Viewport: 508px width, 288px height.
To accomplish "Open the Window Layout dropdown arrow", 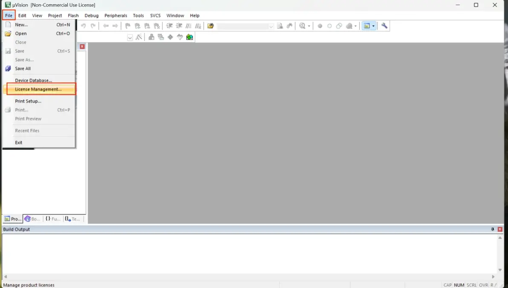I will (x=373, y=26).
